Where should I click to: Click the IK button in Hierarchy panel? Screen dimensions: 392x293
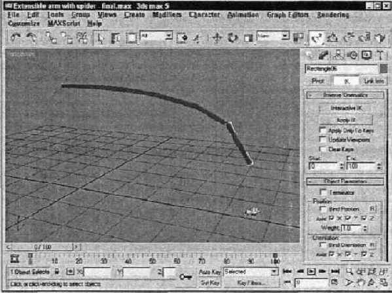pos(346,81)
